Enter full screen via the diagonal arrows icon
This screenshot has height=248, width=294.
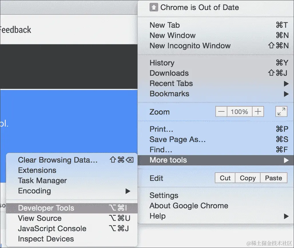pyautogui.click(x=281, y=111)
